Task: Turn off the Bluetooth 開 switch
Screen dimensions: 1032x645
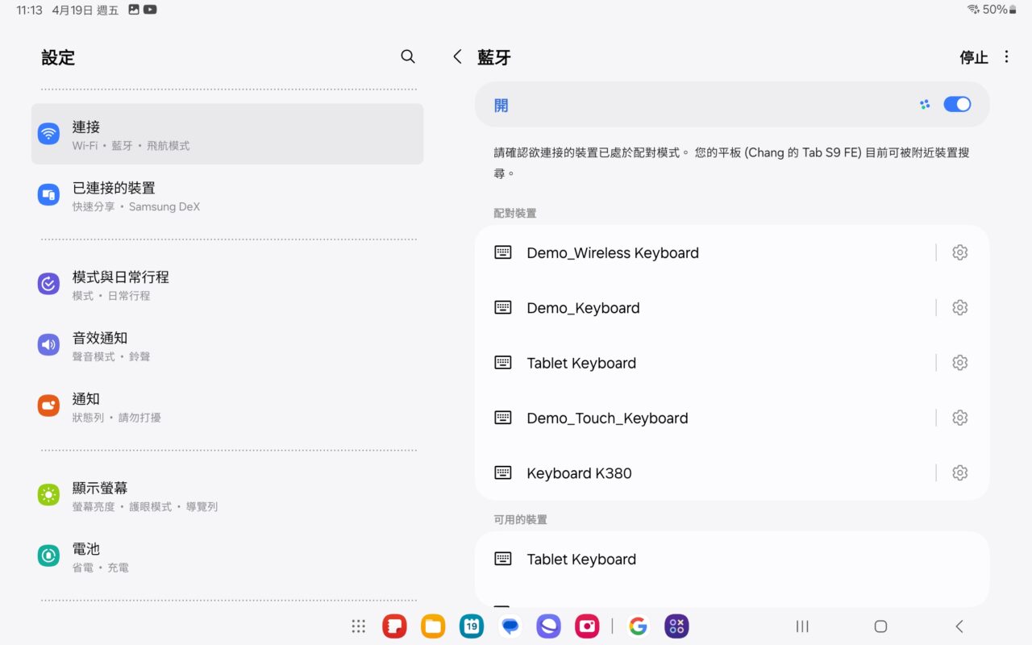Action: pos(957,104)
